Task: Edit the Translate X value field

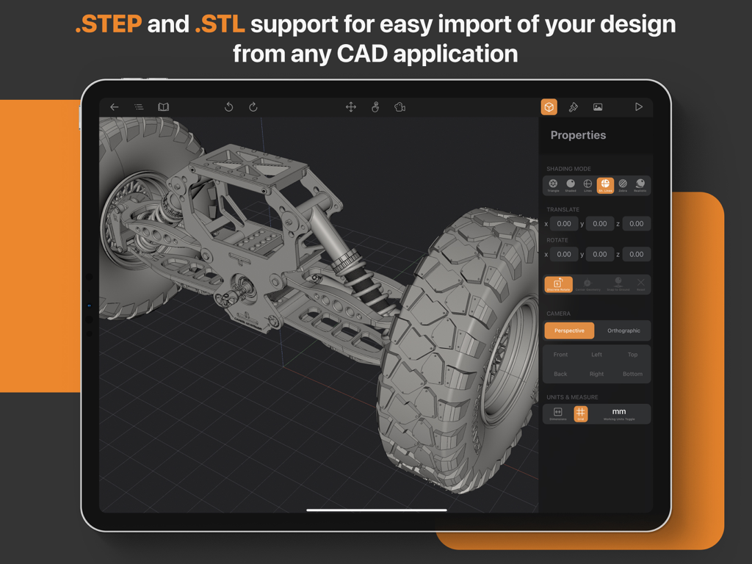Action: pos(564,223)
